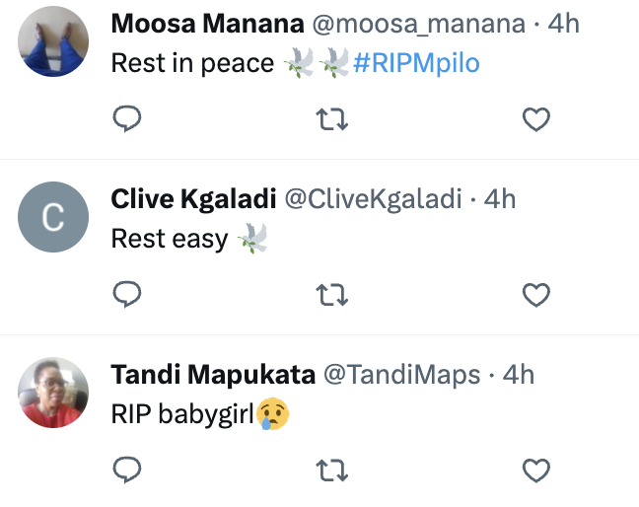Reply to Clive Kgaladi's tweet
Viewport: 639px width, 507px height.
point(127,294)
